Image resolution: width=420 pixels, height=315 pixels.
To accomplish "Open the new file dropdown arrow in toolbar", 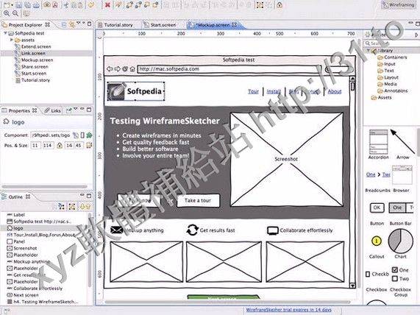I will click(12, 5).
